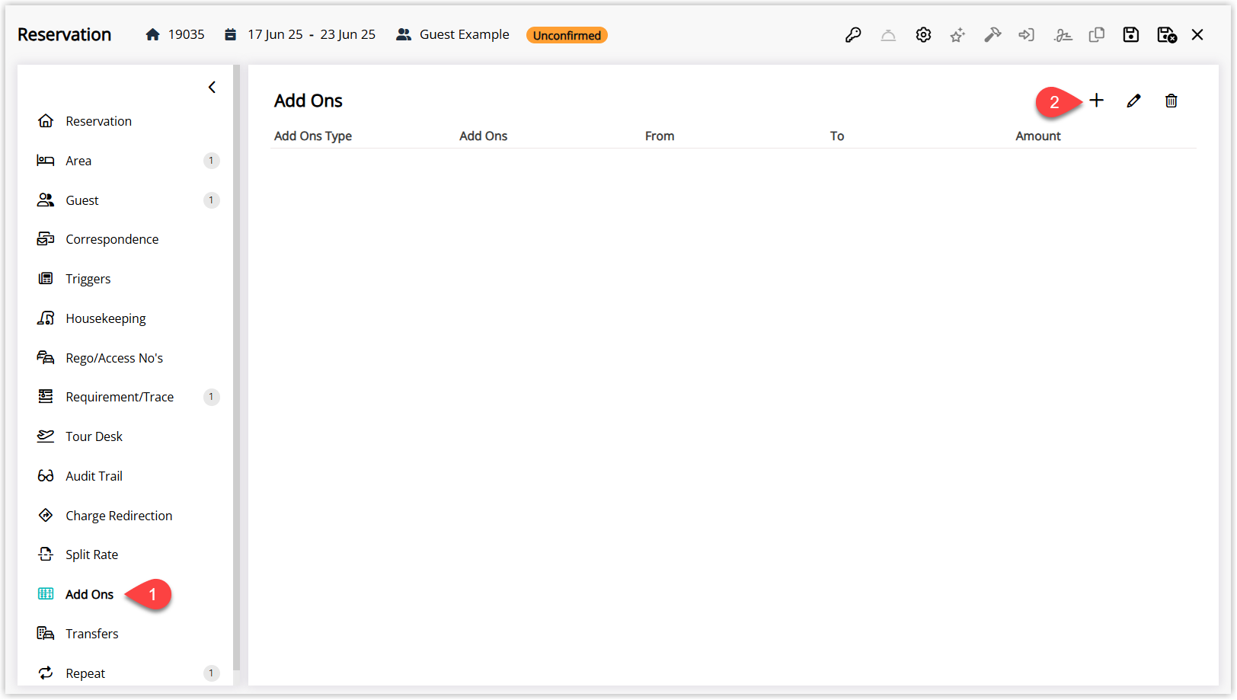Click the Add Ons Type column header
Screen dimensions: 1237x700
coord(313,136)
